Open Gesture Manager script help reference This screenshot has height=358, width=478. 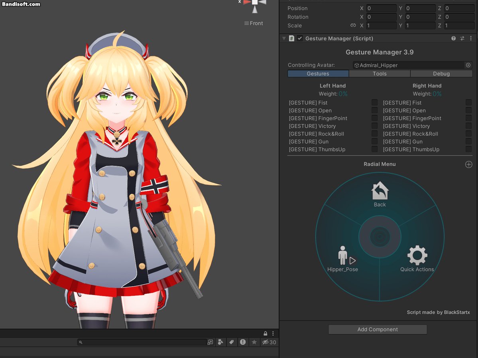tap(453, 38)
